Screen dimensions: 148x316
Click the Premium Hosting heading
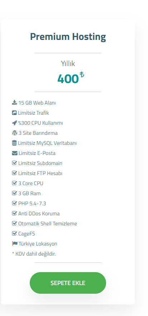68,37
